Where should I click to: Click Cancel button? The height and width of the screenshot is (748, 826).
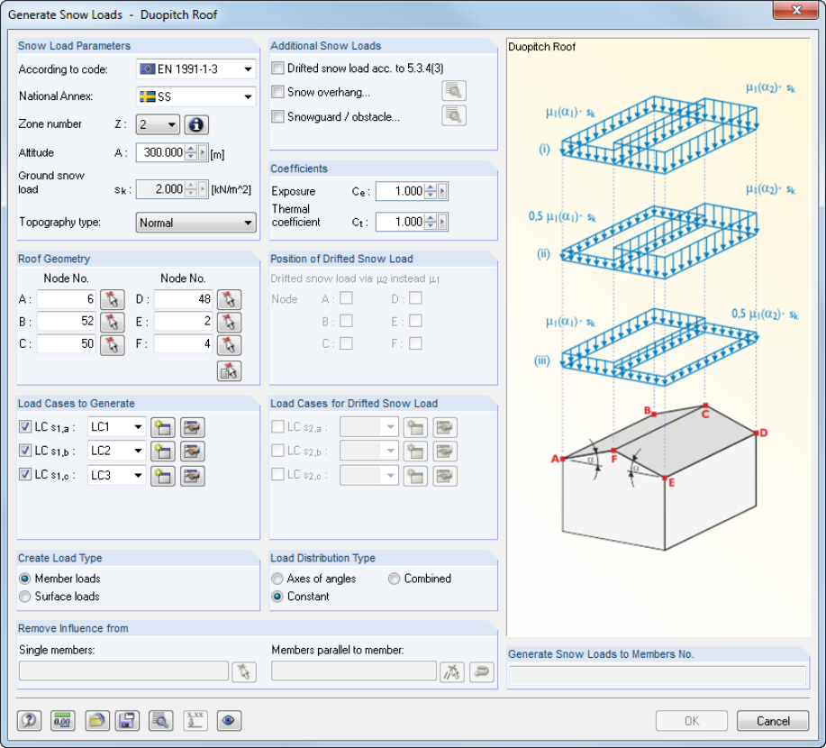pyautogui.click(x=772, y=721)
